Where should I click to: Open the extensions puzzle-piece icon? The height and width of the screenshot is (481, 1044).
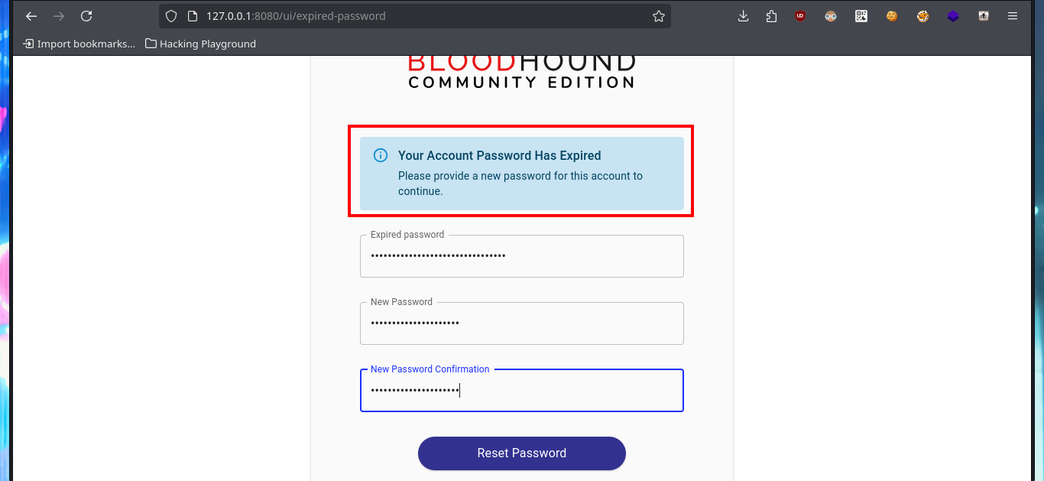(x=771, y=16)
